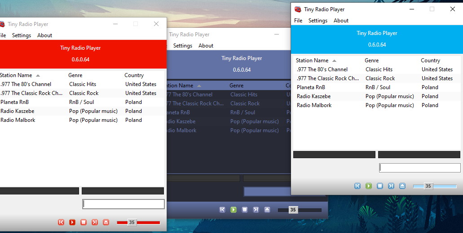Click previous station button in blue window
This screenshot has height=233, width=463.
[x=357, y=186]
